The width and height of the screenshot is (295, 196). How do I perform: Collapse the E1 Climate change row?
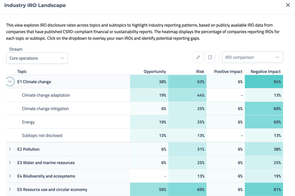pos(10,82)
